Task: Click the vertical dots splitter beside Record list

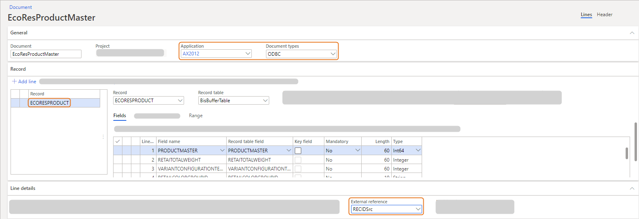Action: (x=103, y=137)
